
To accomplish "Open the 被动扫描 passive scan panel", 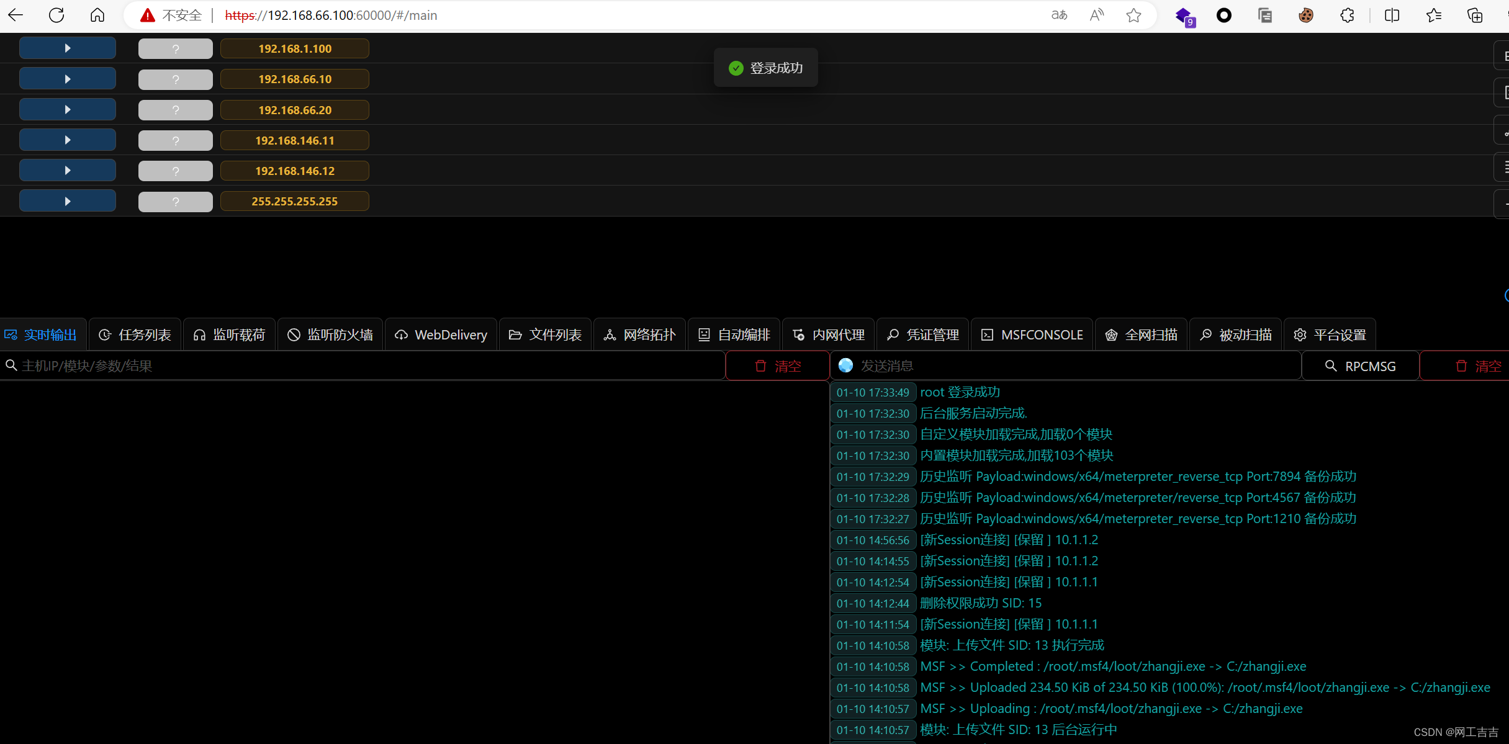I will [1235, 334].
